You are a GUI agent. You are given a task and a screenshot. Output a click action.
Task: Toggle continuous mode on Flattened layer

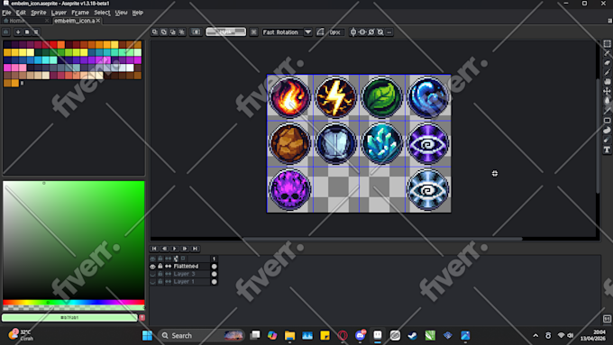coord(168,266)
